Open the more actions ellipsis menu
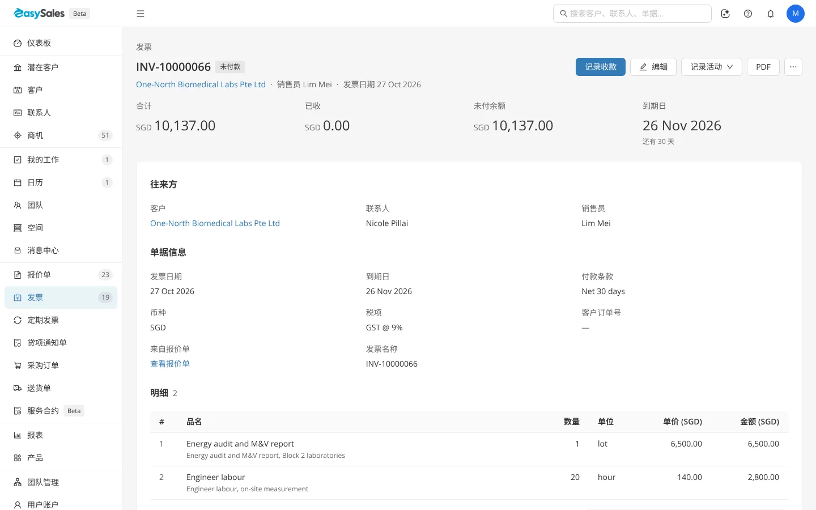The image size is (816, 510). [793, 67]
